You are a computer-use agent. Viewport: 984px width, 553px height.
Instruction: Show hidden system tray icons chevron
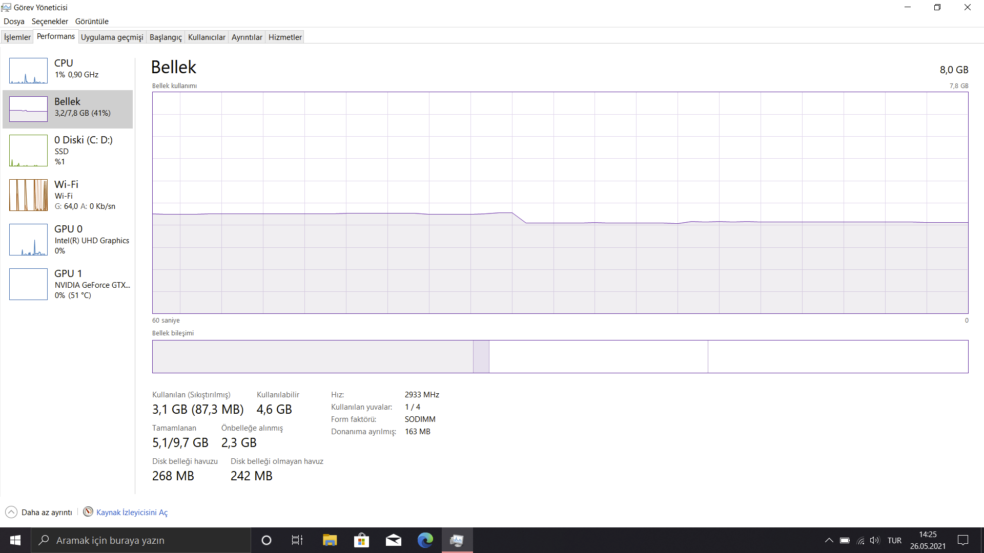coord(829,540)
